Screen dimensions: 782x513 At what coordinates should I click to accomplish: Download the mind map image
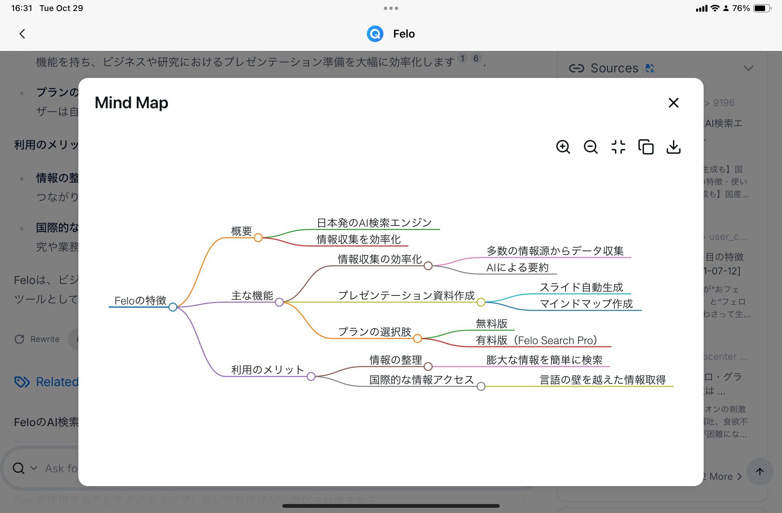[x=673, y=147]
